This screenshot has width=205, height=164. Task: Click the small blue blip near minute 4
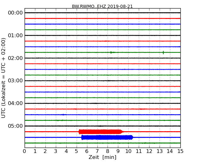tap(63, 115)
